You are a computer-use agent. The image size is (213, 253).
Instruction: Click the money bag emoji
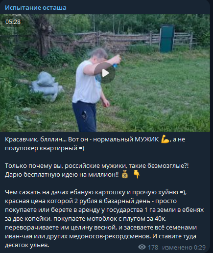(125, 175)
